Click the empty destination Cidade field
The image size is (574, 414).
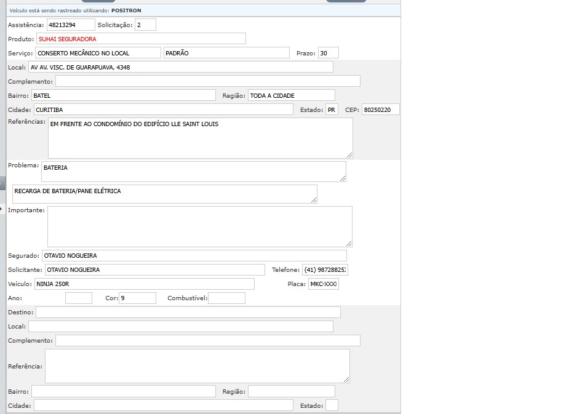click(164, 405)
